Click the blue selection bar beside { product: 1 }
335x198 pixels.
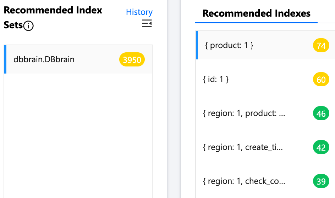coord(197,46)
